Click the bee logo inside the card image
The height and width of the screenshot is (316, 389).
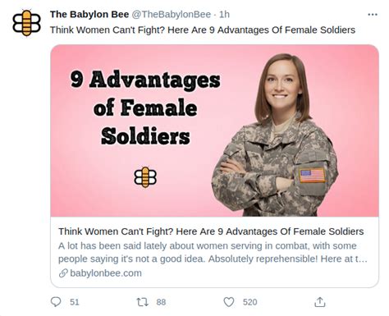(x=145, y=177)
